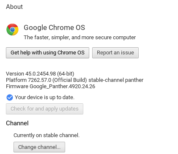This screenshot has width=178, height=154.
Task: Click the Report an issue button
Action: (115, 53)
